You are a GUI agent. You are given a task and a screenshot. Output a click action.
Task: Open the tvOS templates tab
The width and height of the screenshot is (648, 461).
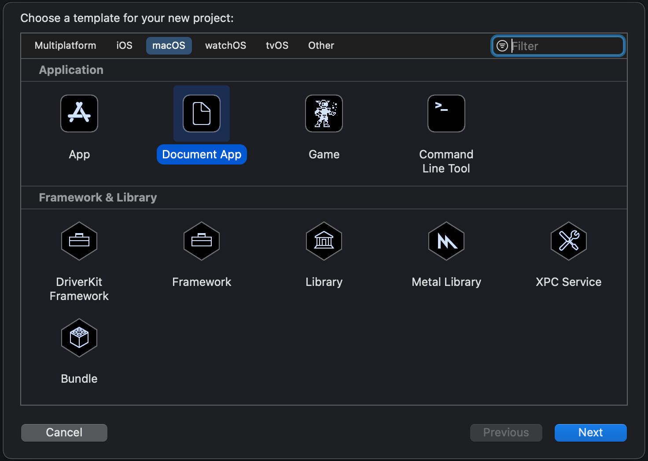point(277,45)
